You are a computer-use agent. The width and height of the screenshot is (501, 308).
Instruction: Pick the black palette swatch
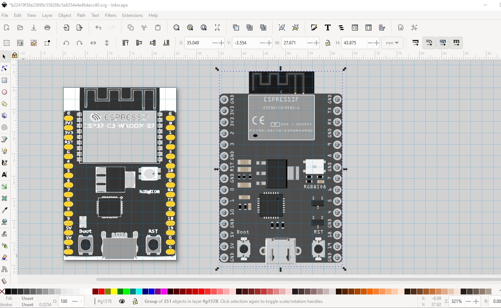pyautogui.click(x=8, y=291)
